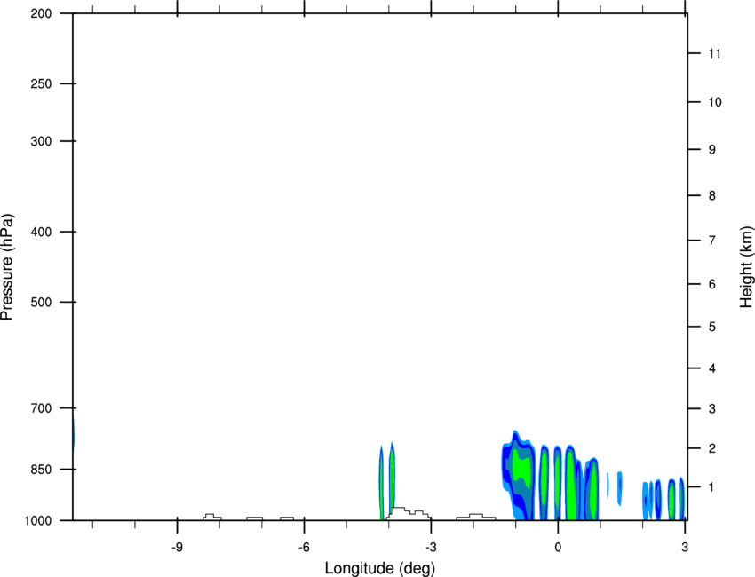Click the 4 km height tick label
The width and height of the screenshot is (755, 577).
711,368
